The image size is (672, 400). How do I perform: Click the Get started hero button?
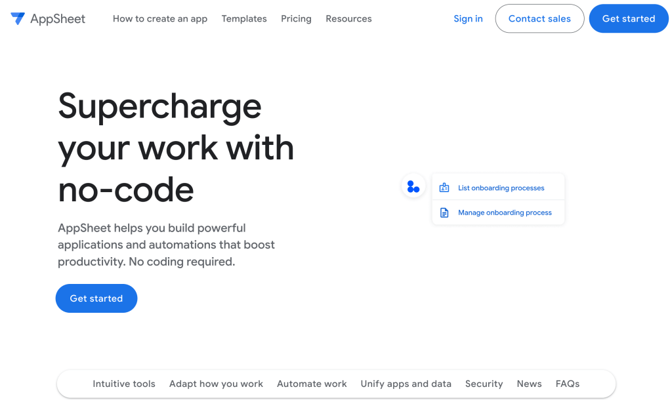tap(96, 298)
